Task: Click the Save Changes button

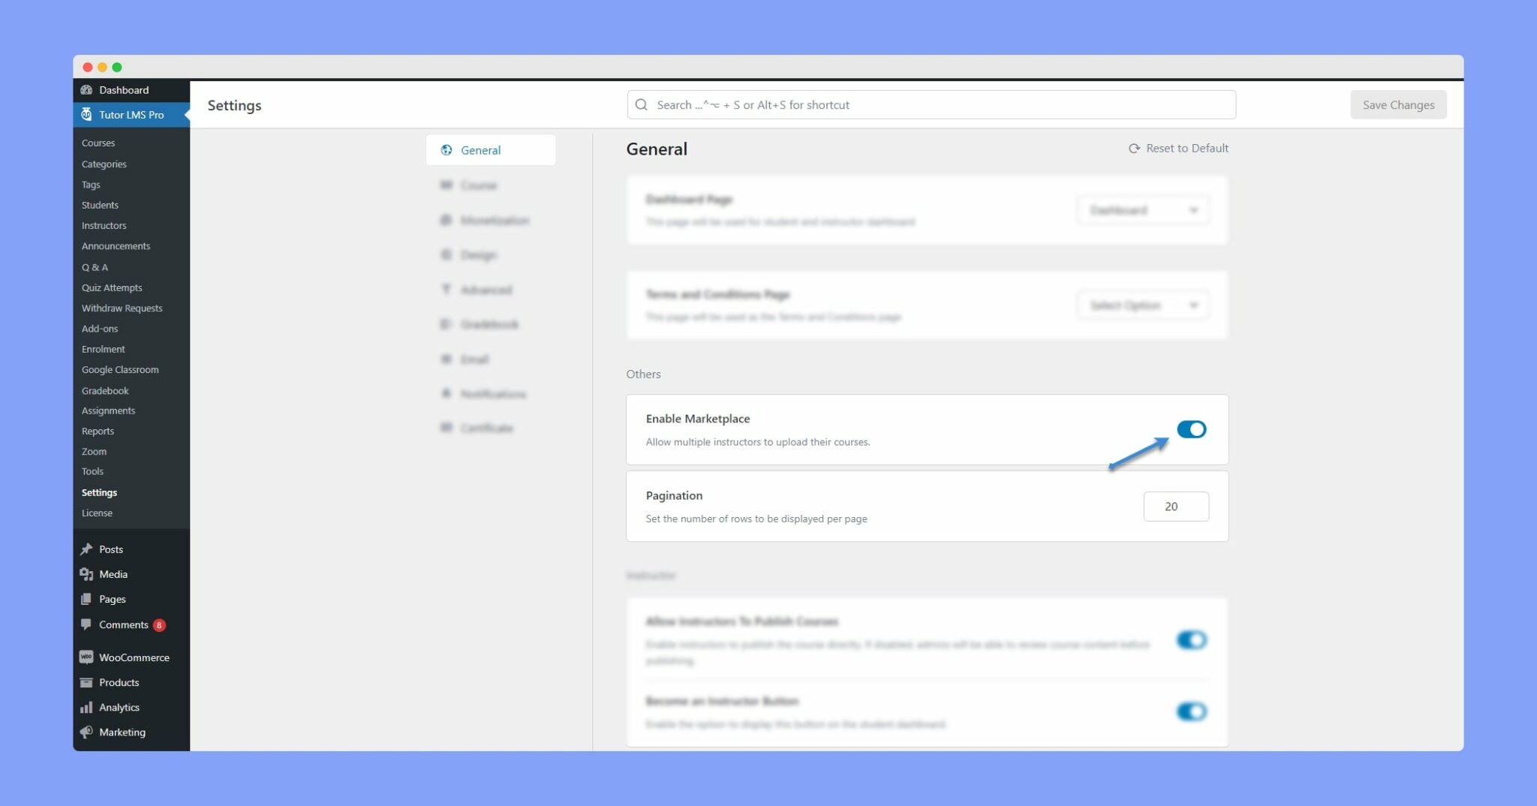Action: (1398, 105)
